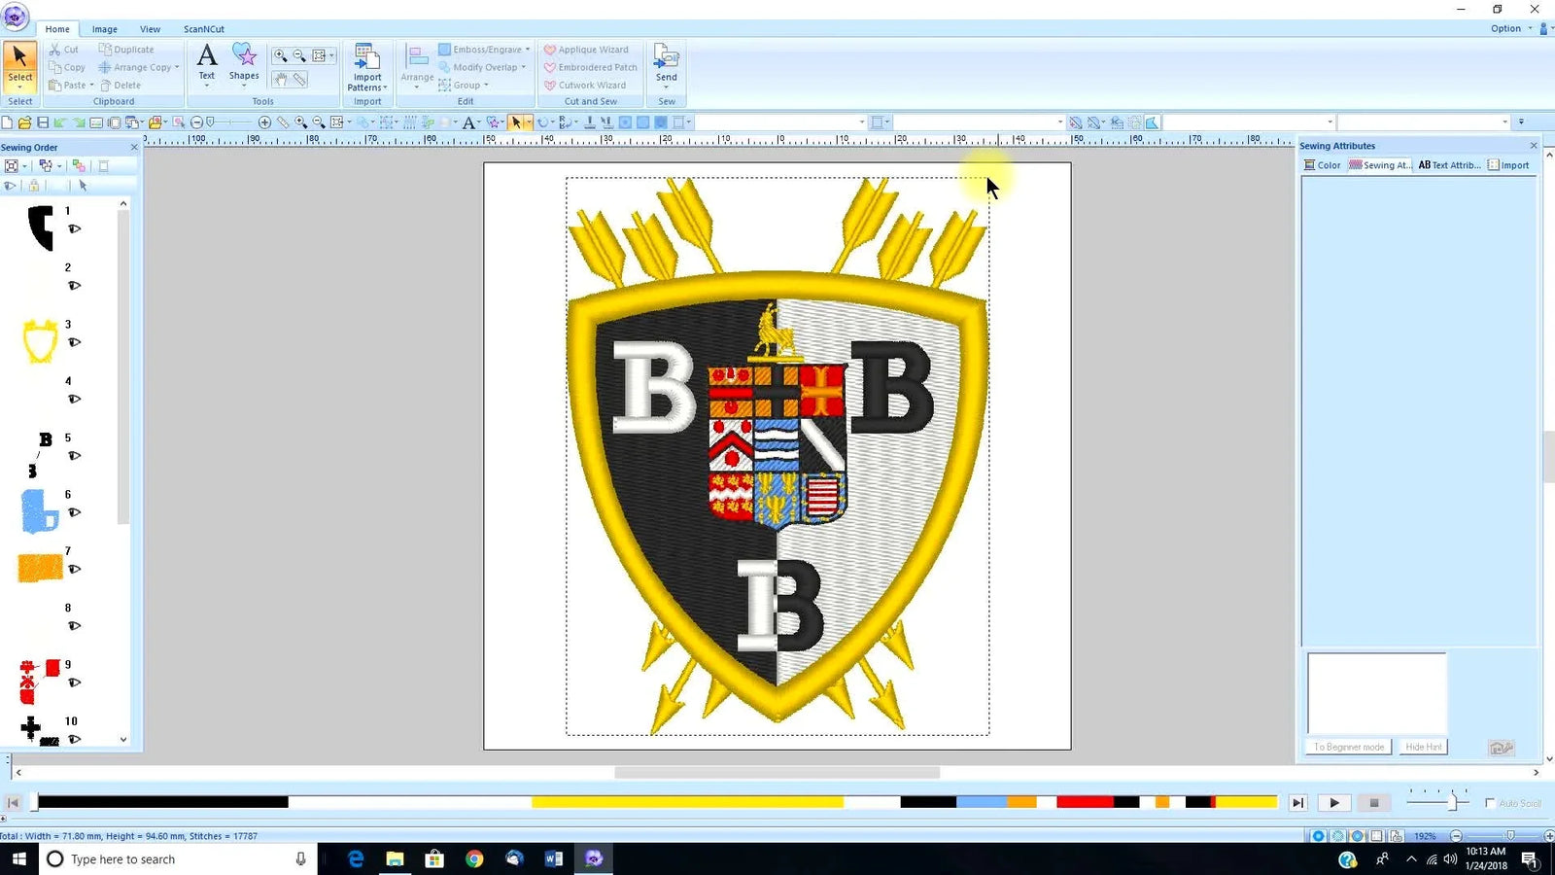This screenshot has height=875, width=1555.
Task: Toggle visibility of sewing order item 3
Action: click(74, 342)
